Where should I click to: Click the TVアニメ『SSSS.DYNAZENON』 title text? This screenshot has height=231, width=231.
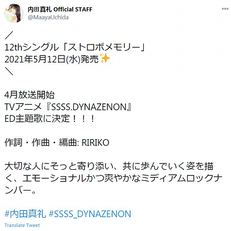click(x=68, y=107)
